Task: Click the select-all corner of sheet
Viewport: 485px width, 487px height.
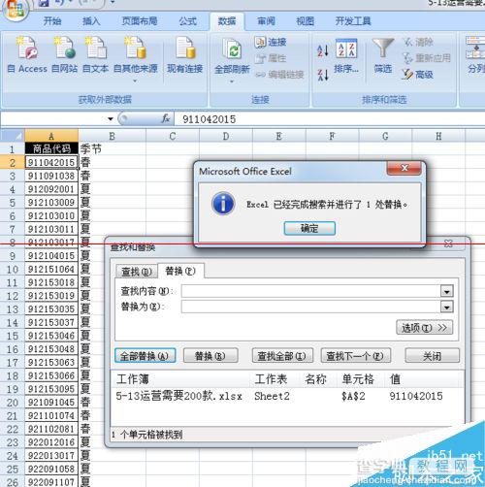Action: click(13, 136)
